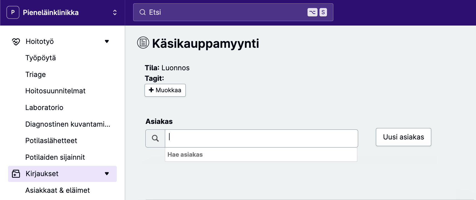
Task: Click the Muokkaa tags button
Action: [165, 90]
